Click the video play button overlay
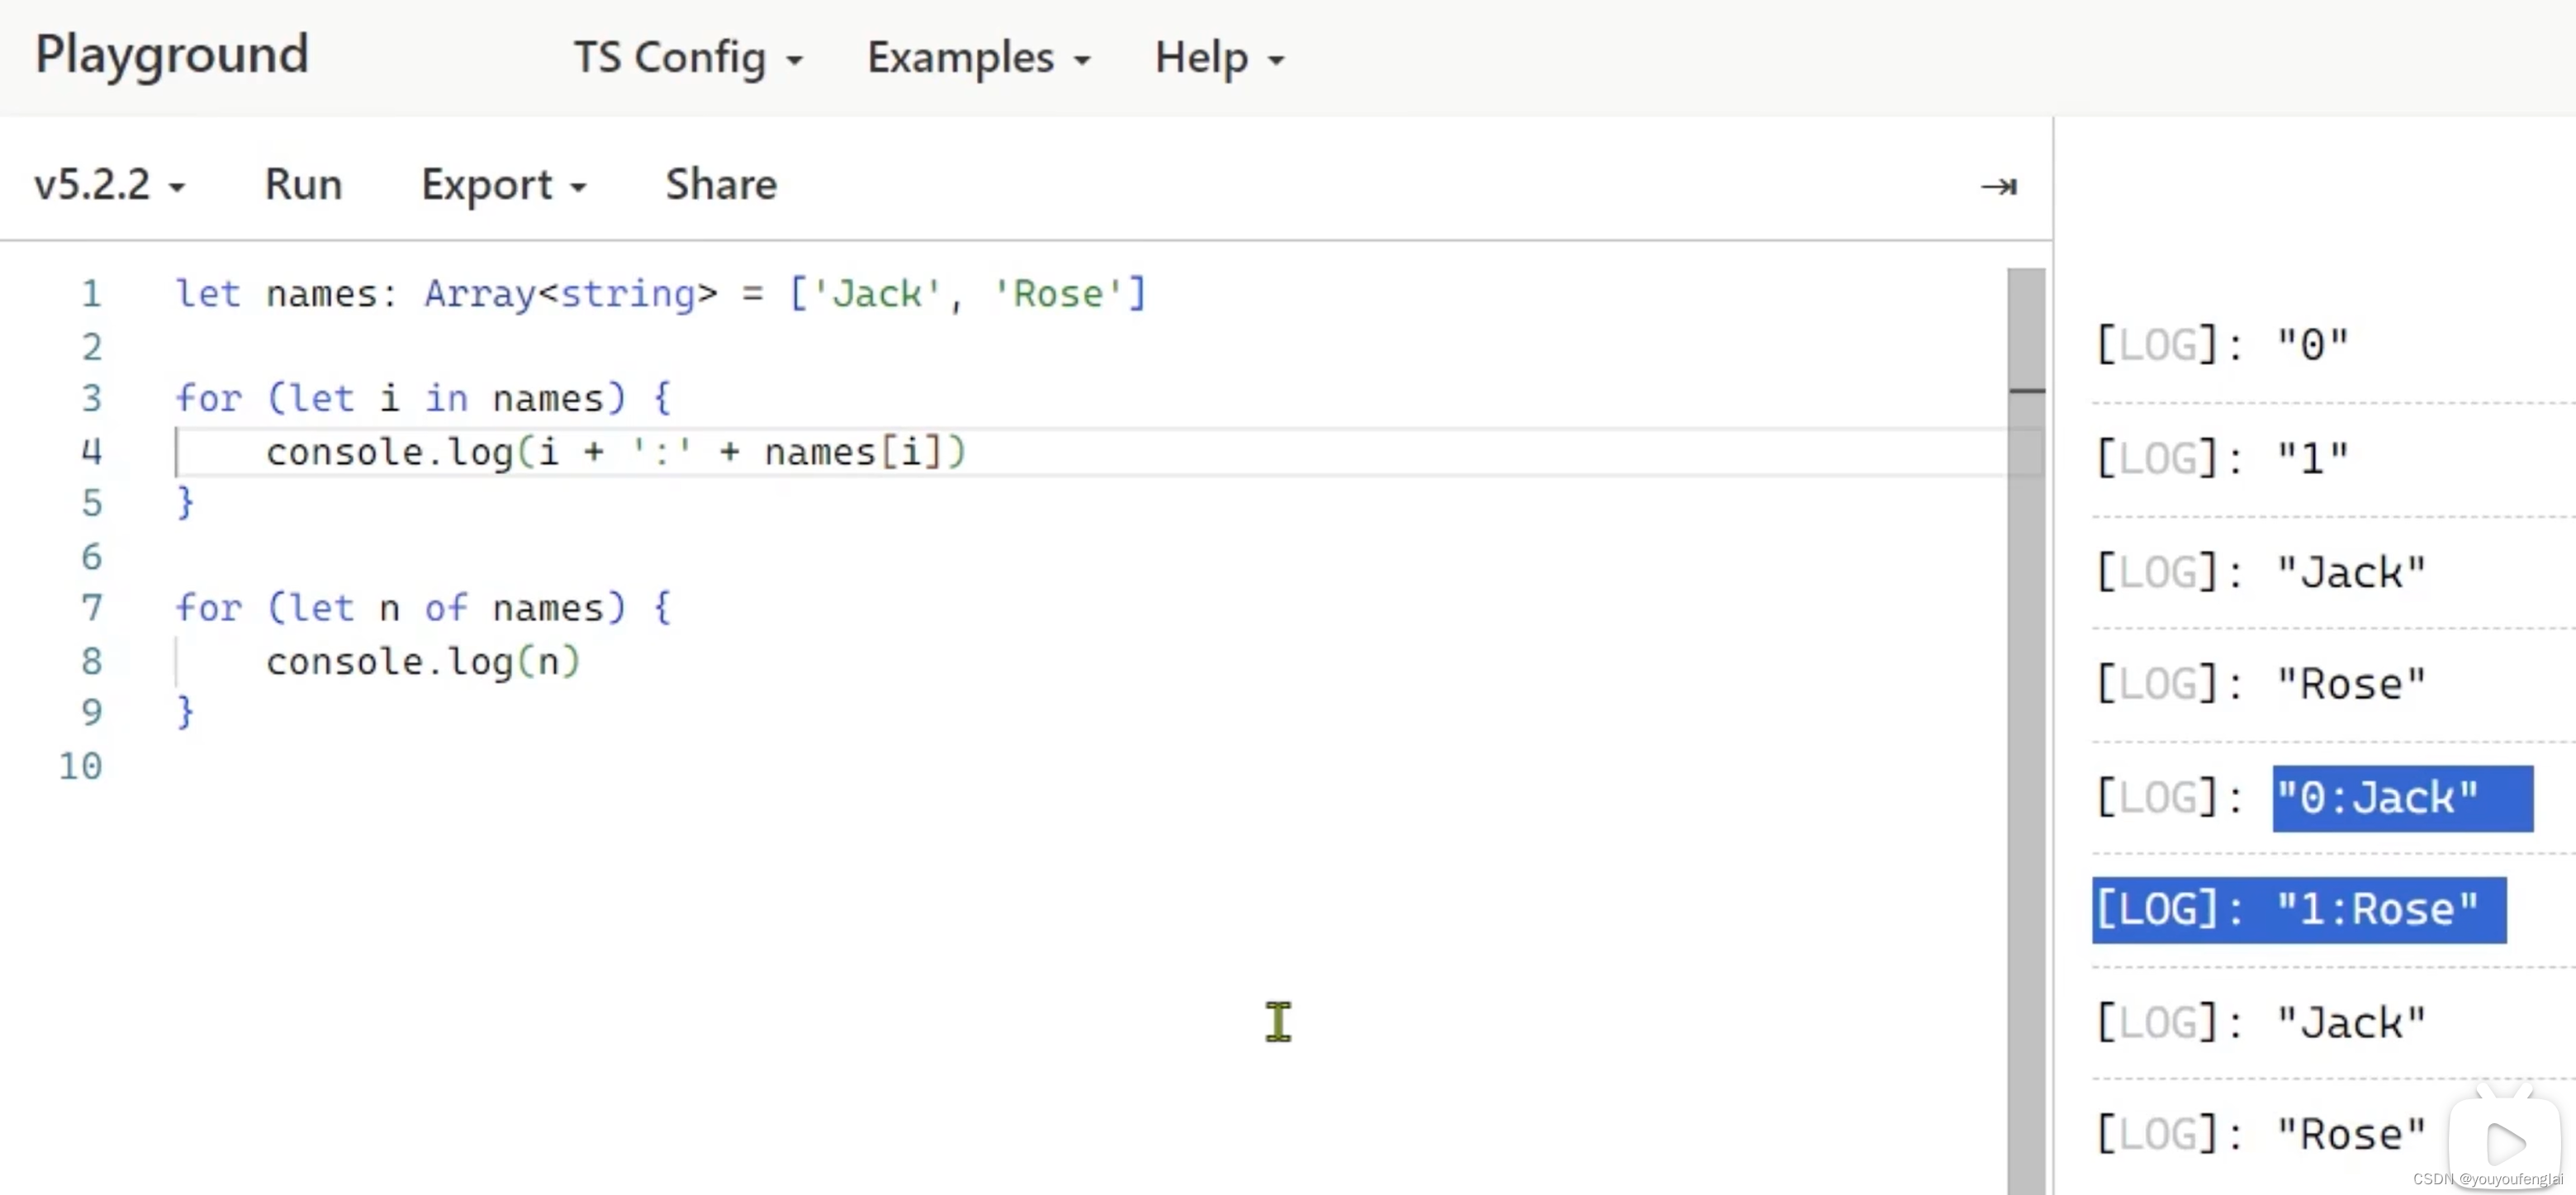Image resolution: width=2576 pixels, height=1195 pixels. 2505,1143
